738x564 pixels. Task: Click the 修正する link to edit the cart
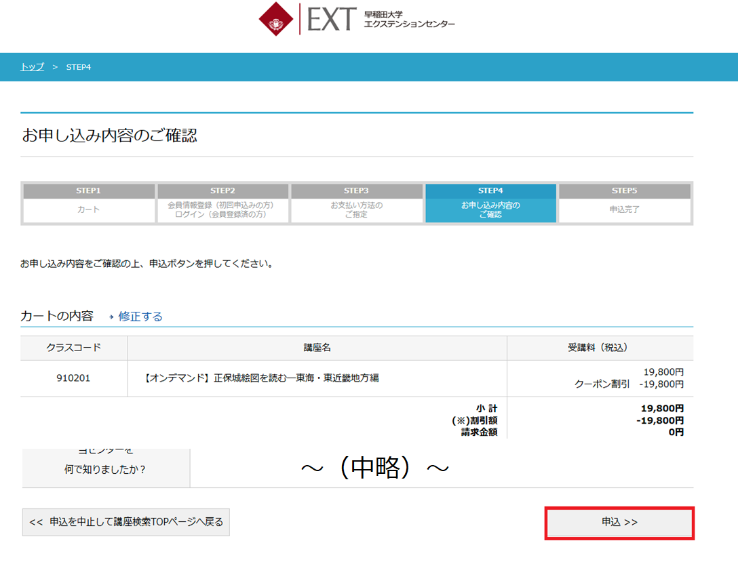coord(140,317)
